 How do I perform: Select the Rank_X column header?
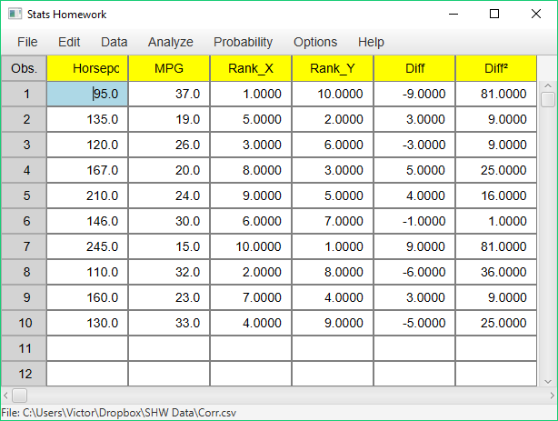click(251, 68)
